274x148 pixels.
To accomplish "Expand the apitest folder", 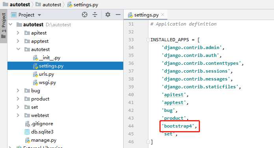I will point(18,33).
